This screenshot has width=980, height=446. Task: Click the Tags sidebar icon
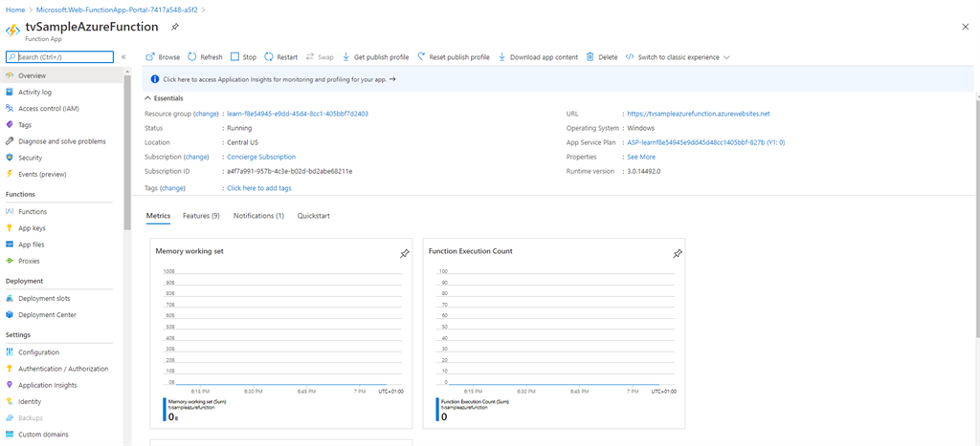10,125
